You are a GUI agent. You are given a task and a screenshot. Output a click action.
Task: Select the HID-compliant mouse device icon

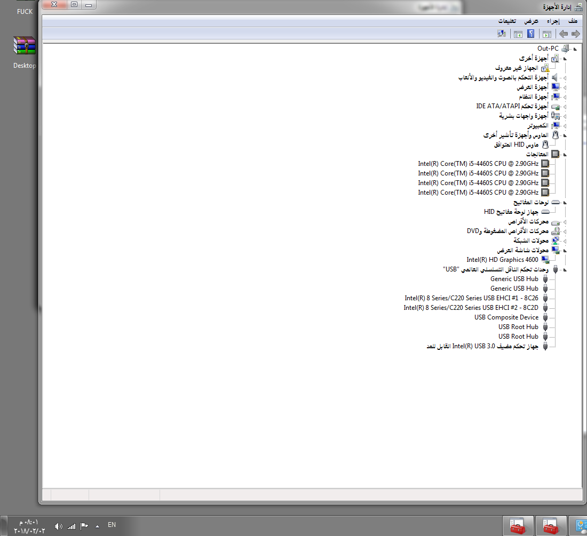tap(545, 145)
